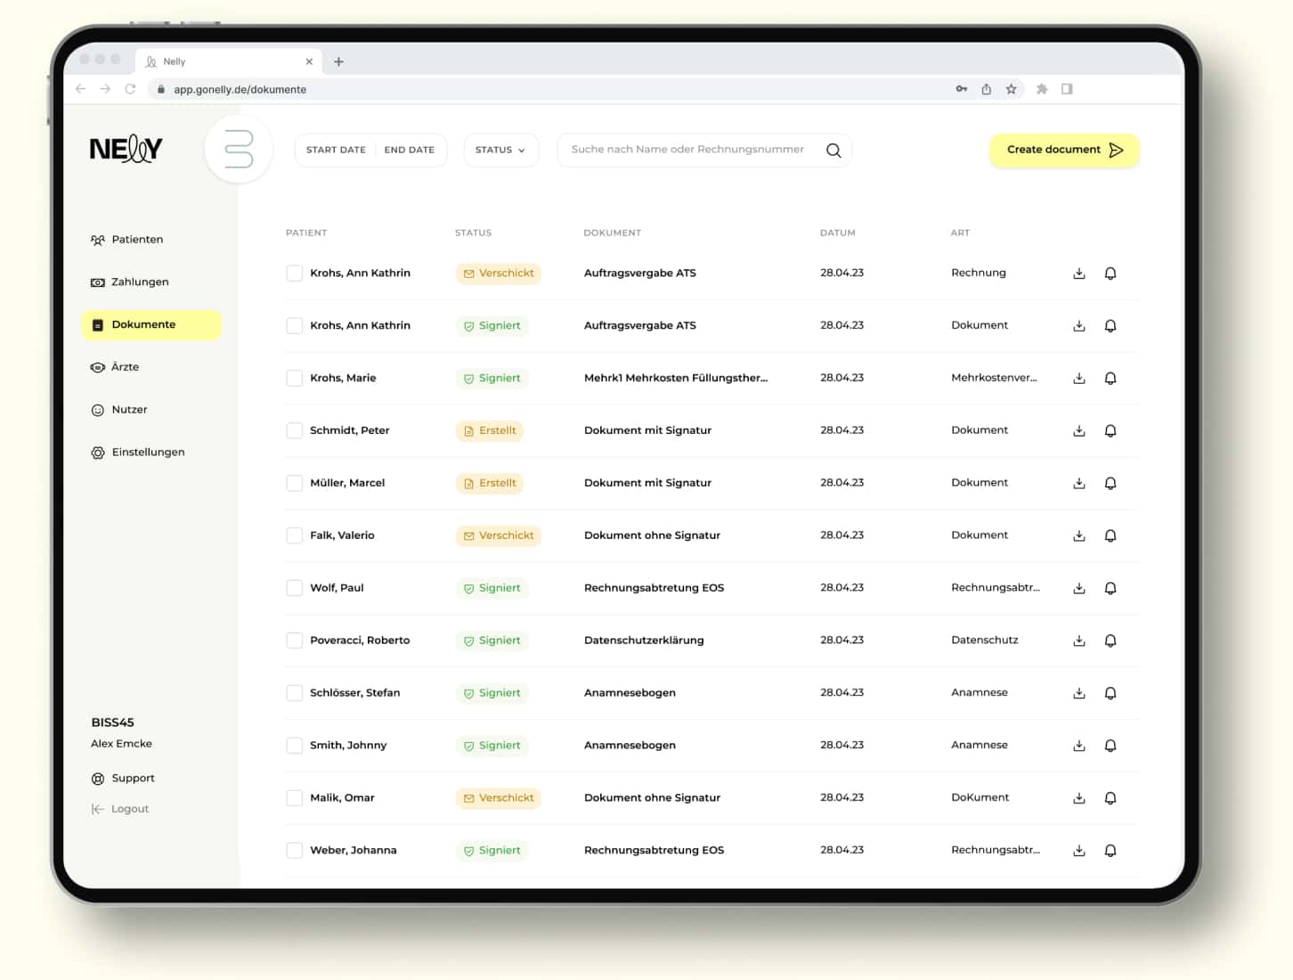1293x980 pixels.
Task: Open Support link
Action: [x=123, y=780]
